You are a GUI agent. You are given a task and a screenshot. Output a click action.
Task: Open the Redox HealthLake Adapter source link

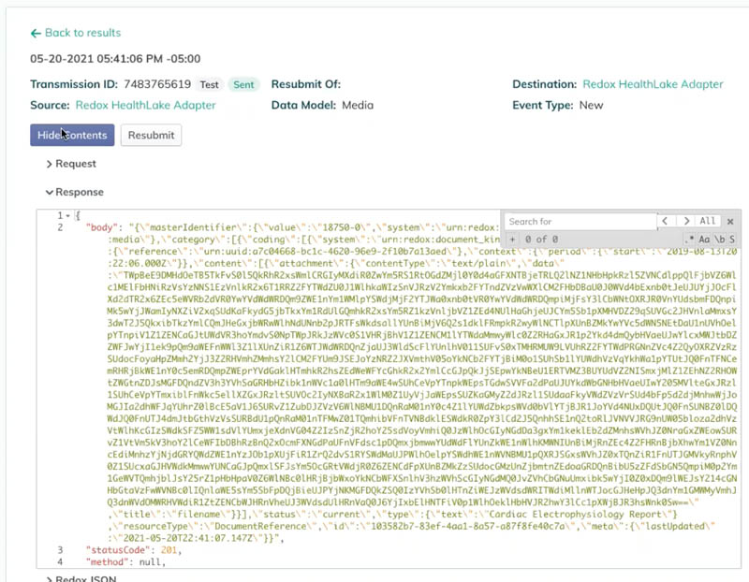pos(146,105)
